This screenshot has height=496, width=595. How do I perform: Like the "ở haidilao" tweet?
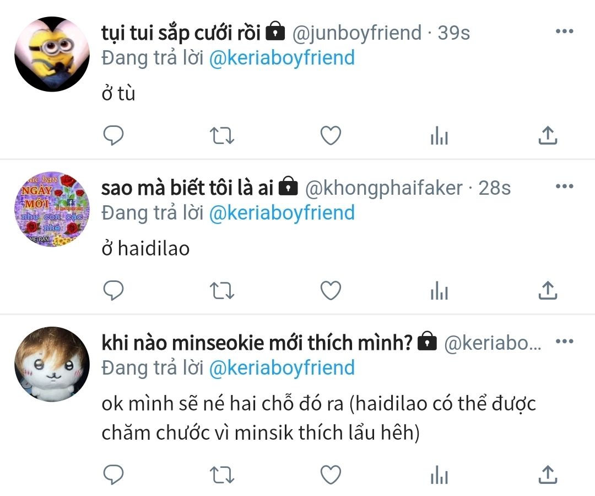(x=331, y=290)
